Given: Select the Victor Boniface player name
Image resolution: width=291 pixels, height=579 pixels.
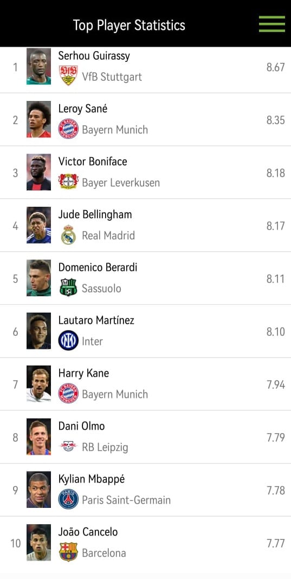Looking at the screenshot, I should click(x=93, y=161).
